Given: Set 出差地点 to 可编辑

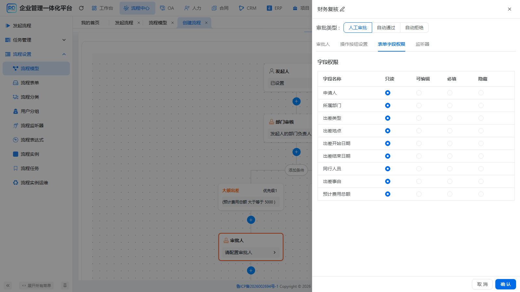Looking at the screenshot, I should pyautogui.click(x=419, y=131).
